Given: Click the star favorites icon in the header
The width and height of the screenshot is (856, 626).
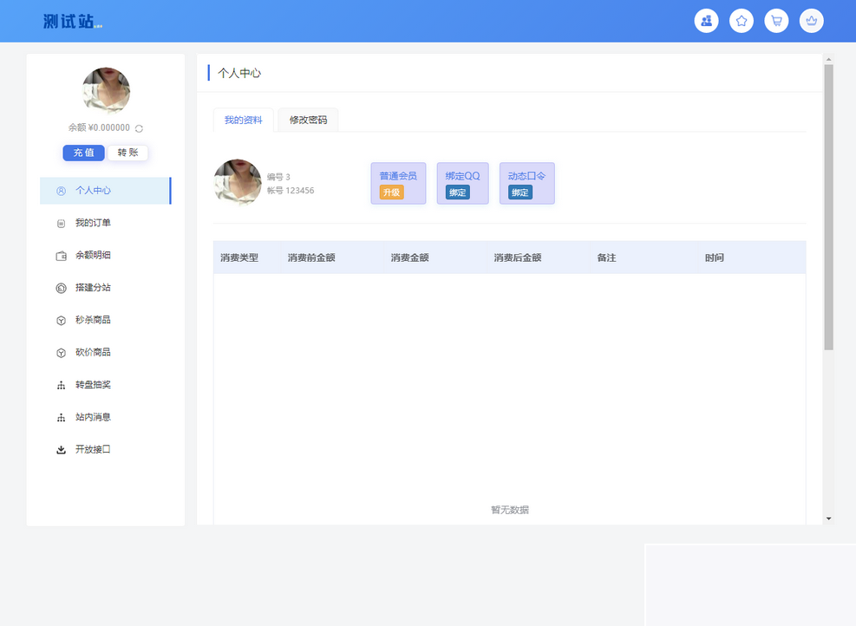Looking at the screenshot, I should coord(741,20).
